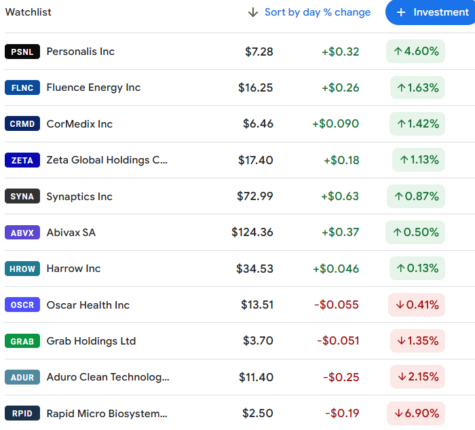The height and width of the screenshot is (430, 475).
Task: Click the $11.40 price
Action: coord(256,377)
